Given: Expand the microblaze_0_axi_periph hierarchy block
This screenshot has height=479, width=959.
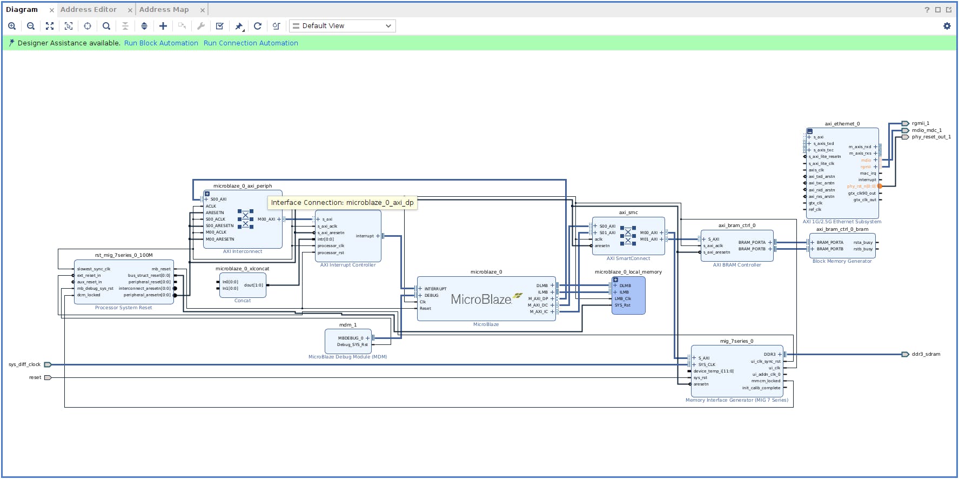Looking at the screenshot, I should pos(207,194).
